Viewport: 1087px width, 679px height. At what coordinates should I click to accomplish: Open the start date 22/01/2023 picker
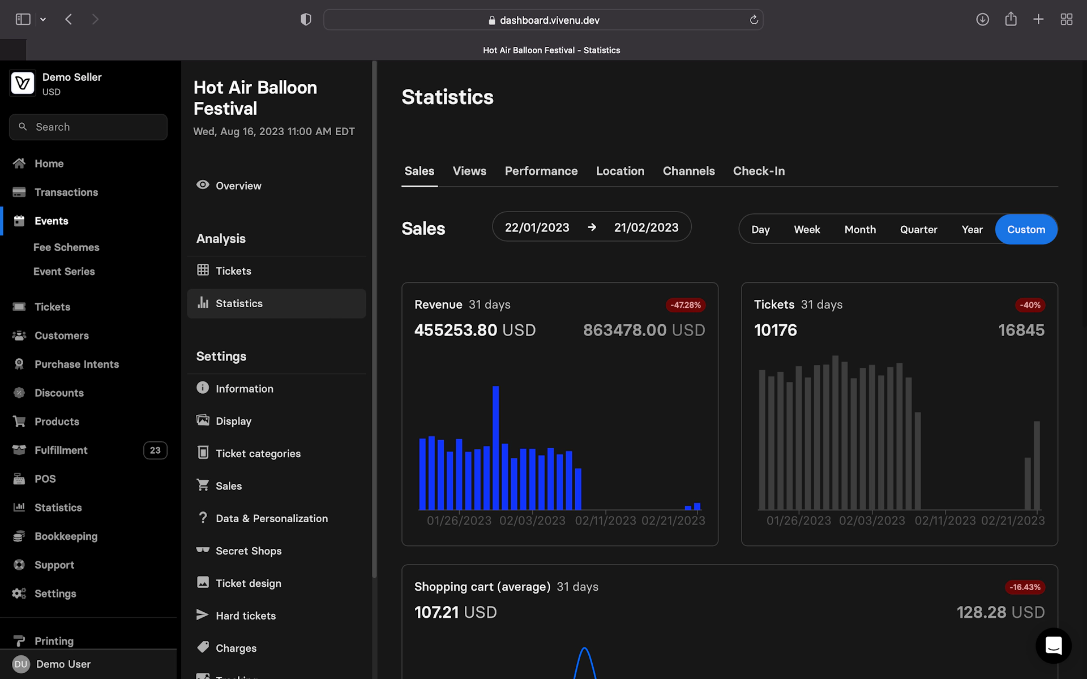click(537, 227)
